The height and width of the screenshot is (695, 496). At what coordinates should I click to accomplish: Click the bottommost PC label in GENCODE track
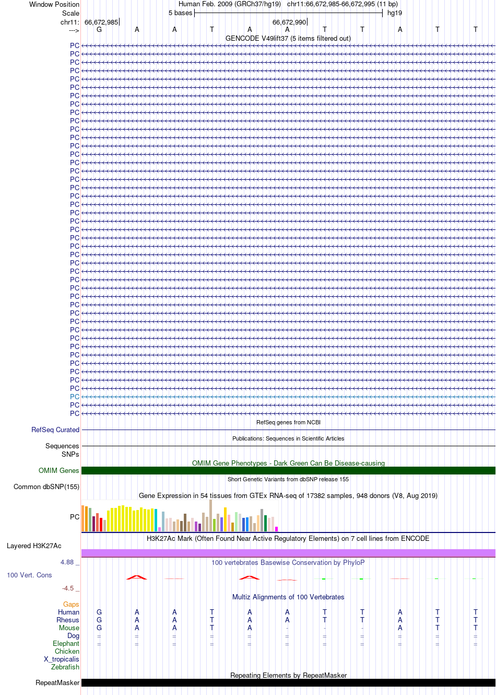click(75, 413)
